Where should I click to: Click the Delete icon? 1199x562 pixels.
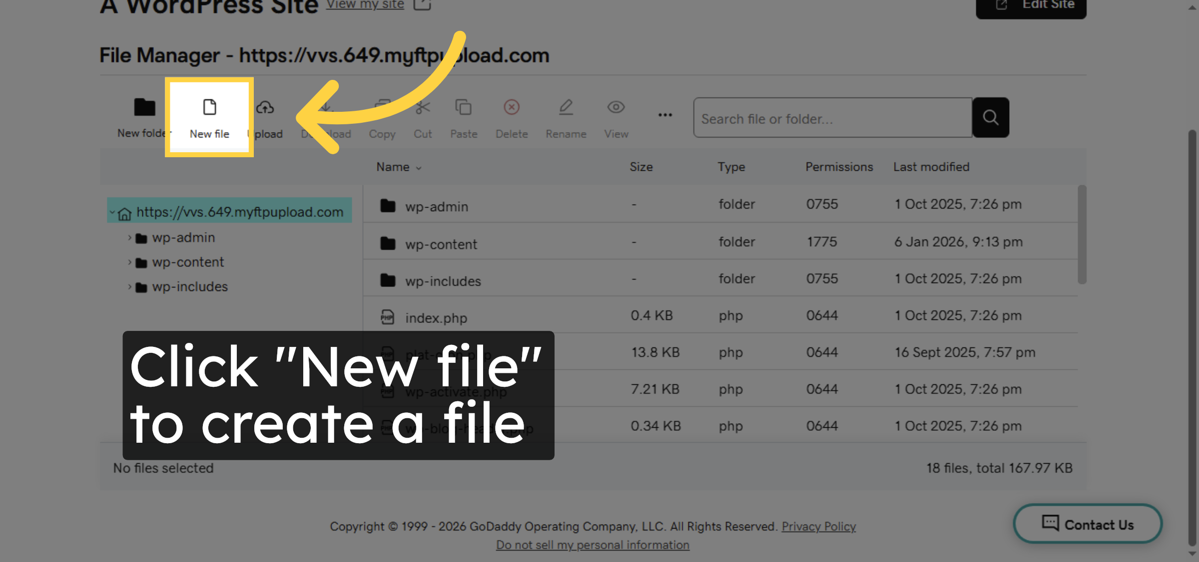coord(512,107)
